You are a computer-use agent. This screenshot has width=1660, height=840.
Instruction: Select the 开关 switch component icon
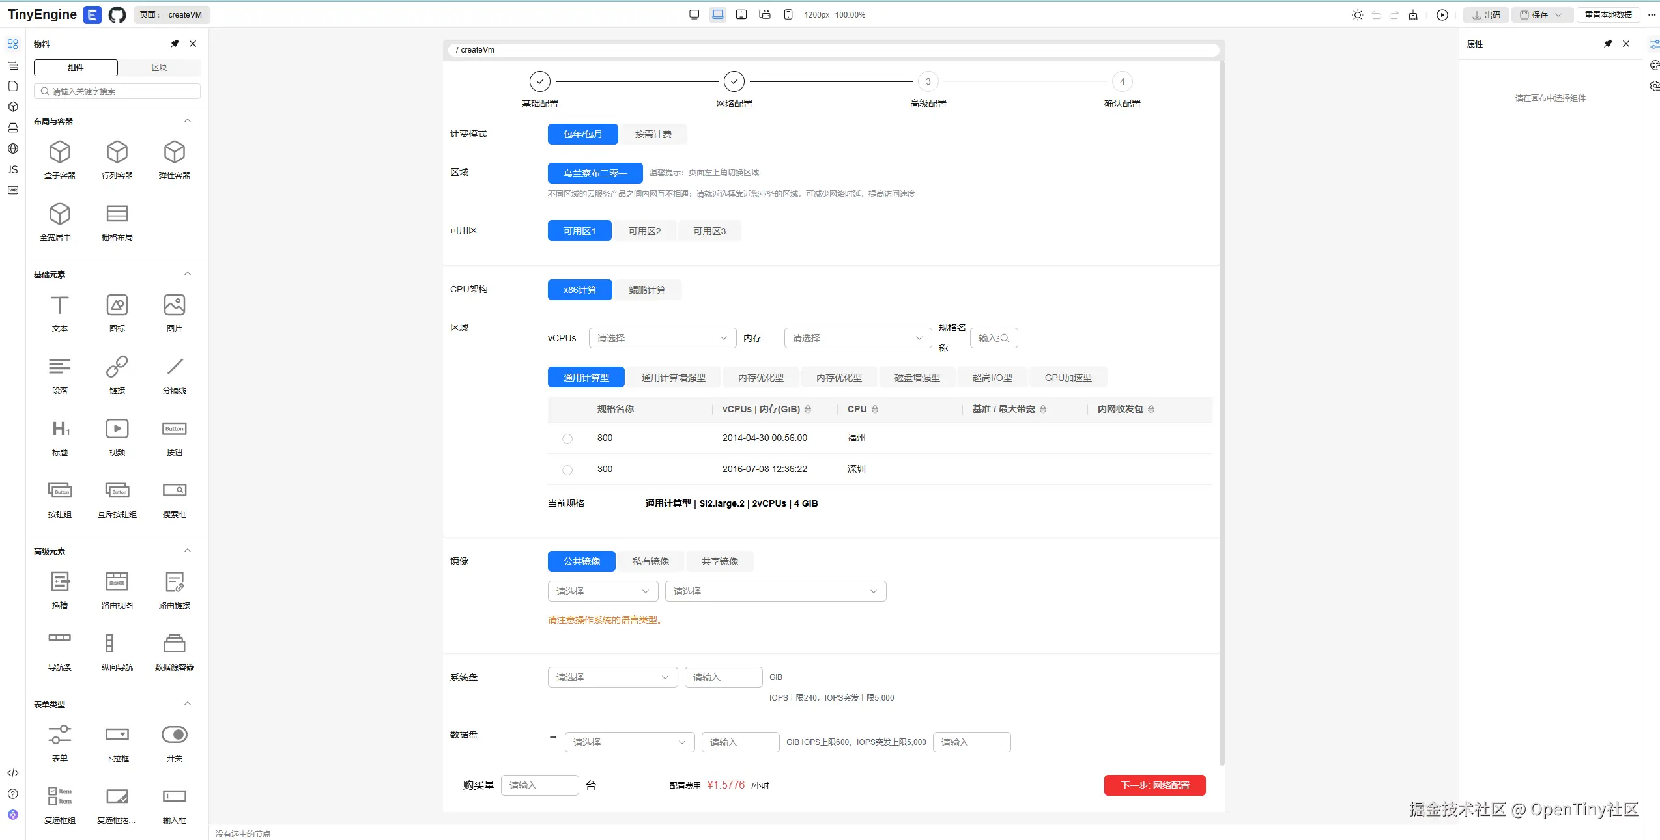174,735
